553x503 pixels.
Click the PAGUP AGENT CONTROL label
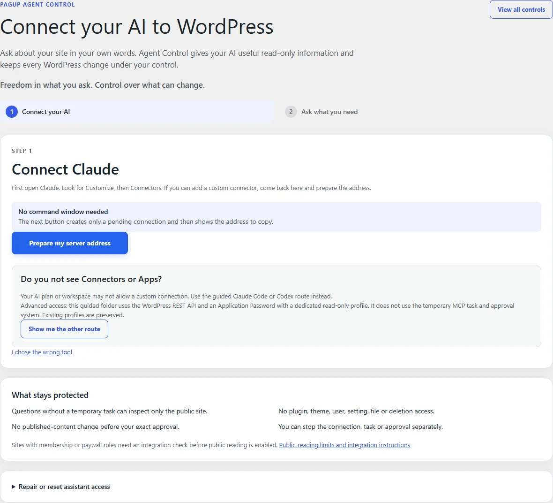(x=37, y=5)
